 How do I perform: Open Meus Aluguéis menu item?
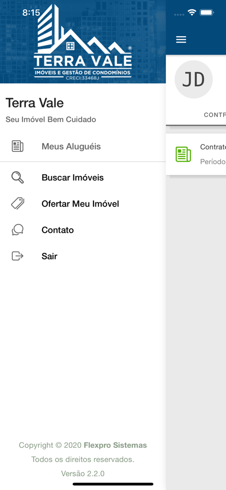[83, 146]
